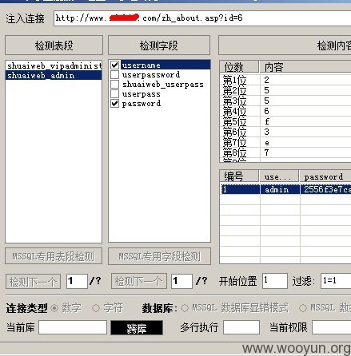Click the 编号 column header
351x356 pixels.
[x=239, y=176]
